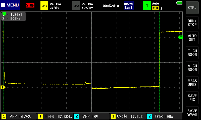
Task: Open the CTRL panel button
Action: pyautogui.click(x=192, y=7)
